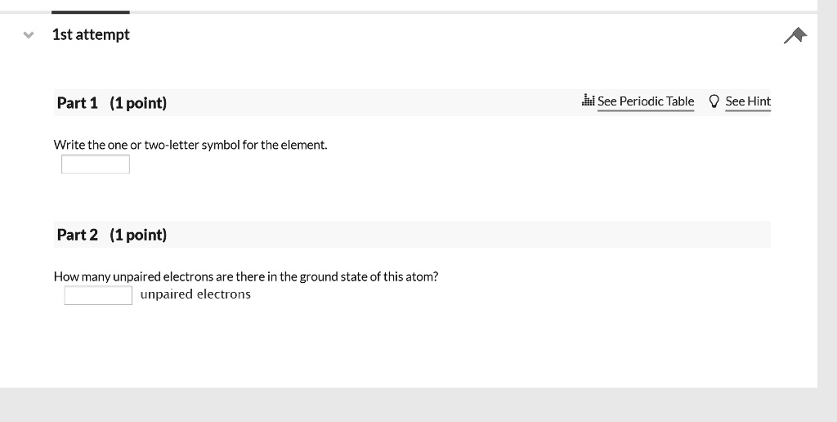This screenshot has width=837, height=422.
Task: Collapse the 1st attempt chevron
Action: pyautogui.click(x=29, y=35)
